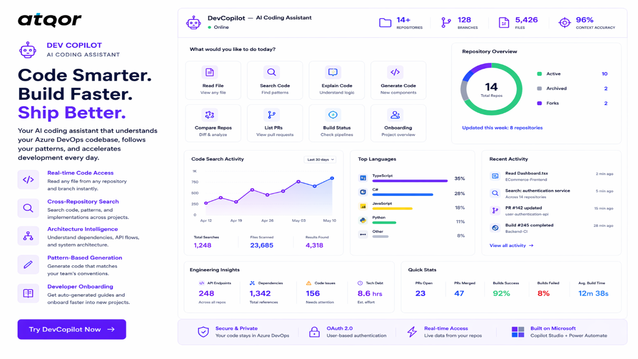Click the Dependencies value 1,342
This screenshot has width=638, height=359.
pyautogui.click(x=260, y=294)
